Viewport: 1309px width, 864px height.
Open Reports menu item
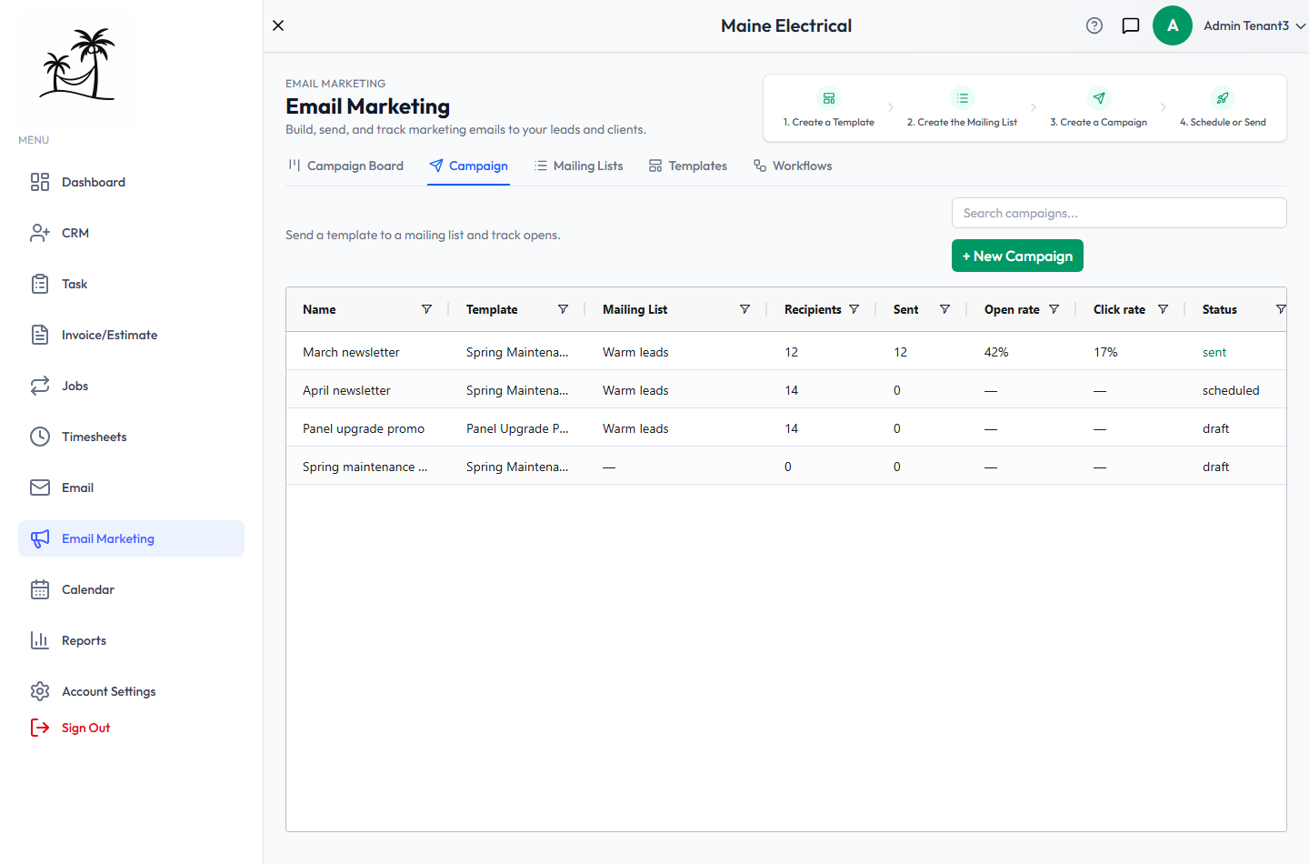tap(131, 640)
